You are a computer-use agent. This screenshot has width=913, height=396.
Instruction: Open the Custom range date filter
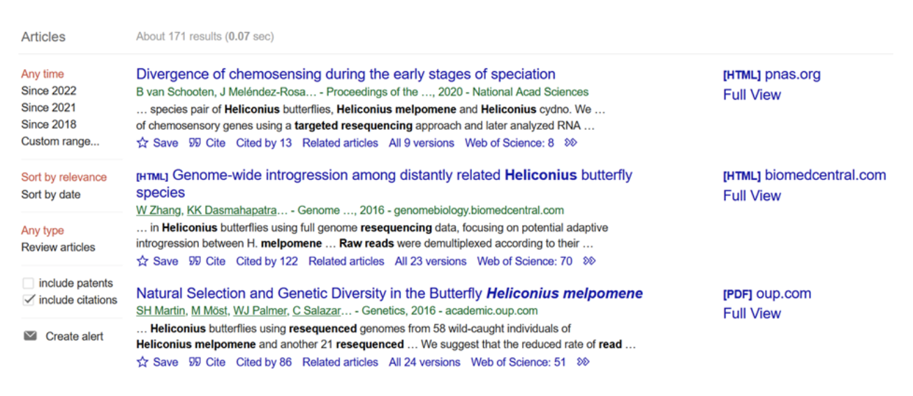(60, 142)
